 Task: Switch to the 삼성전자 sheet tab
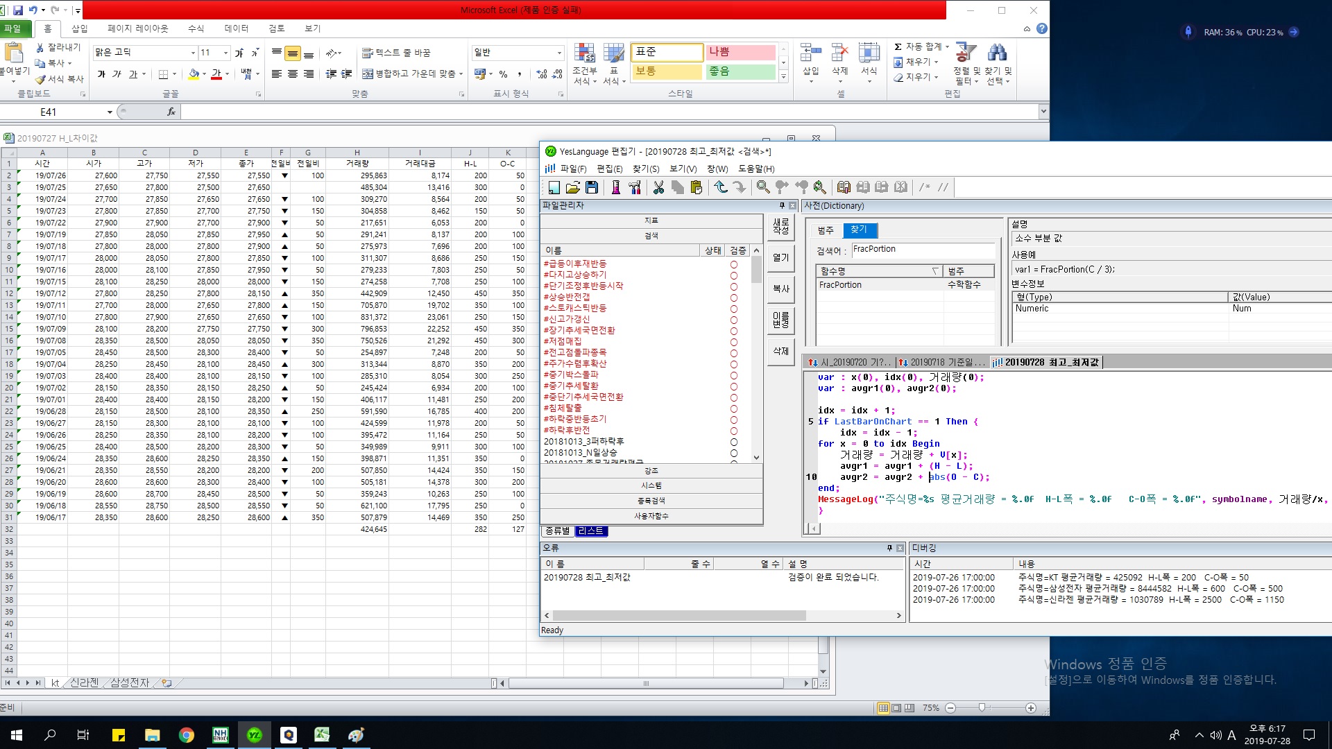(x=130, y=683)
